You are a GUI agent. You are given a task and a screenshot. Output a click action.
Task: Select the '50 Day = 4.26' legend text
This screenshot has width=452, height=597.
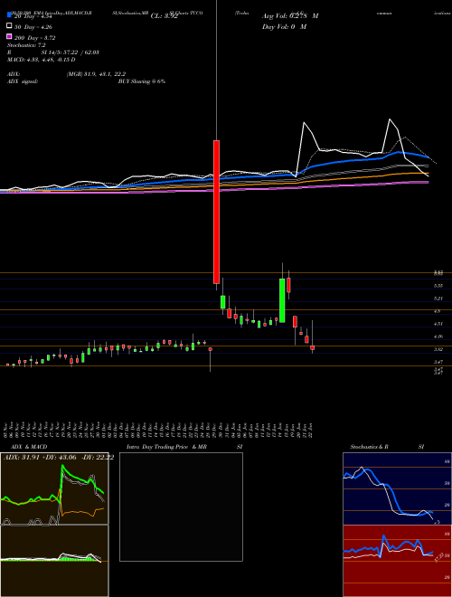point(33,27)
